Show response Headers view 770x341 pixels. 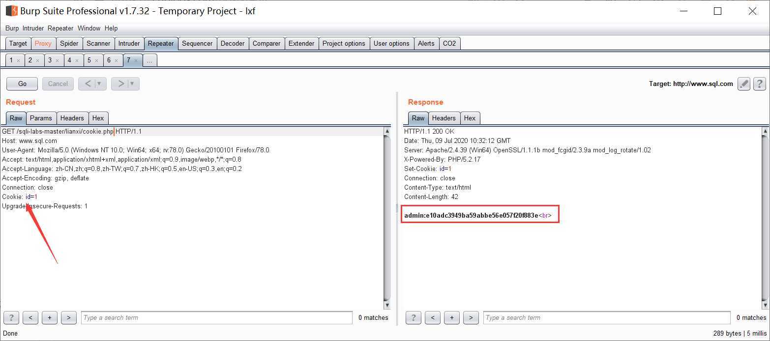(x=444, y=118)
